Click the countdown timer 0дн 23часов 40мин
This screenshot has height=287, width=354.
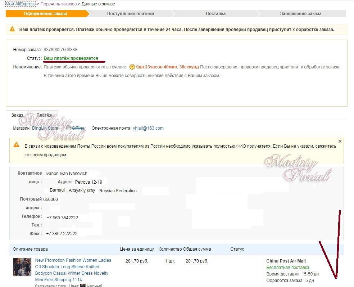[168, 67]
